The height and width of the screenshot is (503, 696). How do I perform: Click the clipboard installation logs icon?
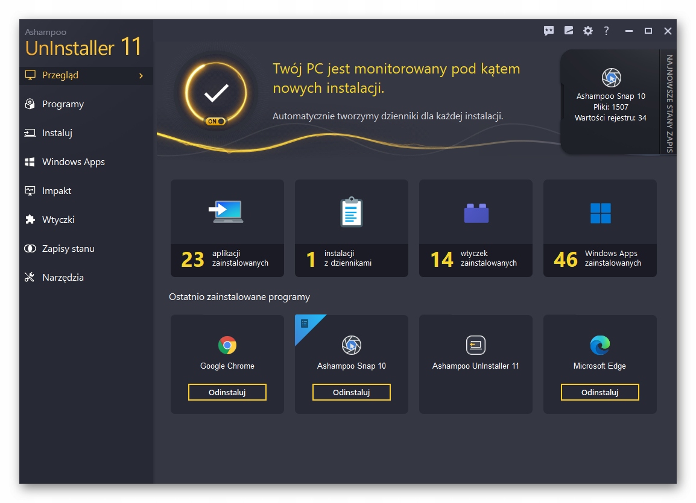click(x=351, y=212)
